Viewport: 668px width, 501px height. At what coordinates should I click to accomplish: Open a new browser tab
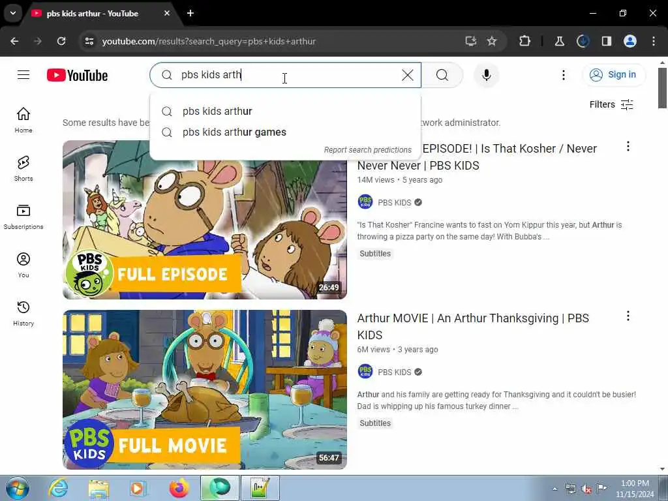(x=190, y=13)
